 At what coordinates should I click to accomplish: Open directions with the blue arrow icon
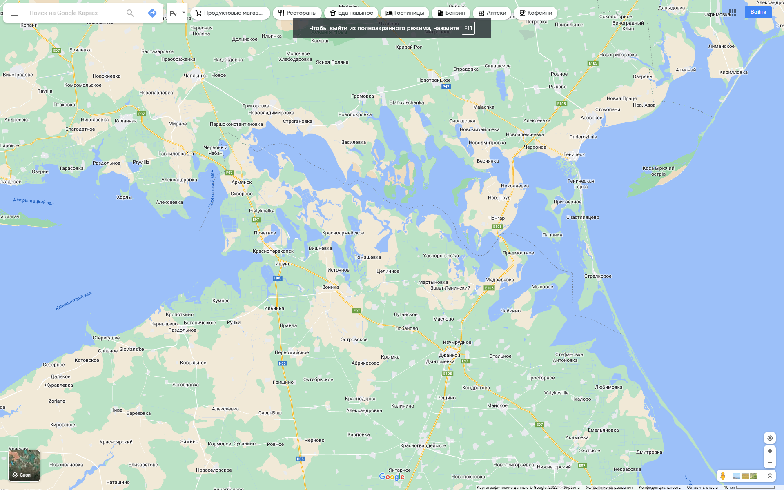[x=152, y=13]
